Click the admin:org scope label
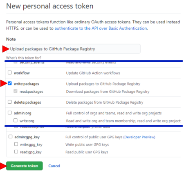This screenshot has width=184, height=177. (22, 113)
